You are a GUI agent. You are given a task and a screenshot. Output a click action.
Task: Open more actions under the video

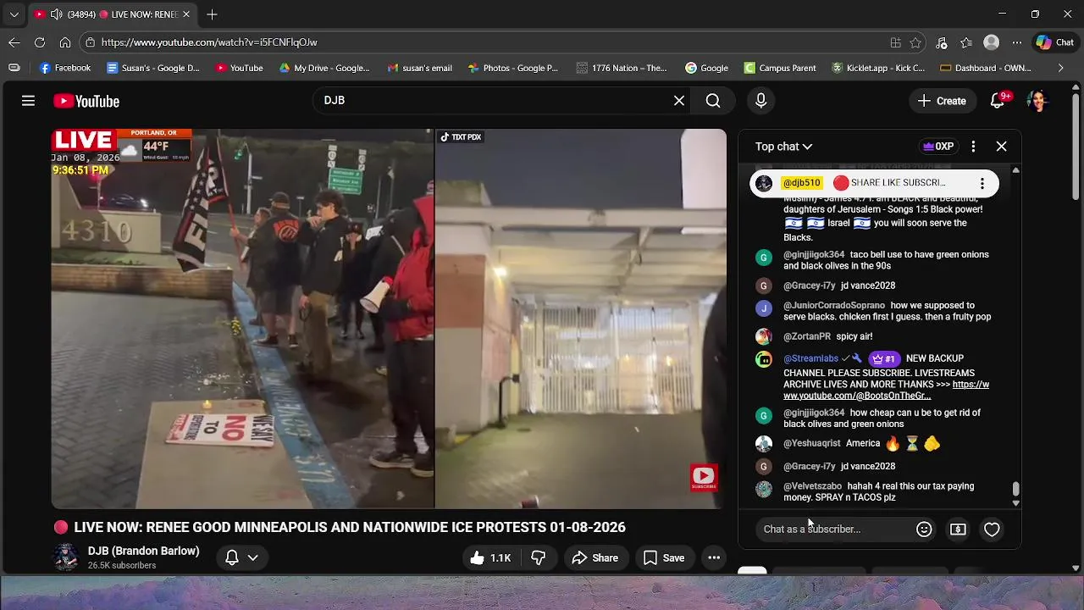click(714, 557)
